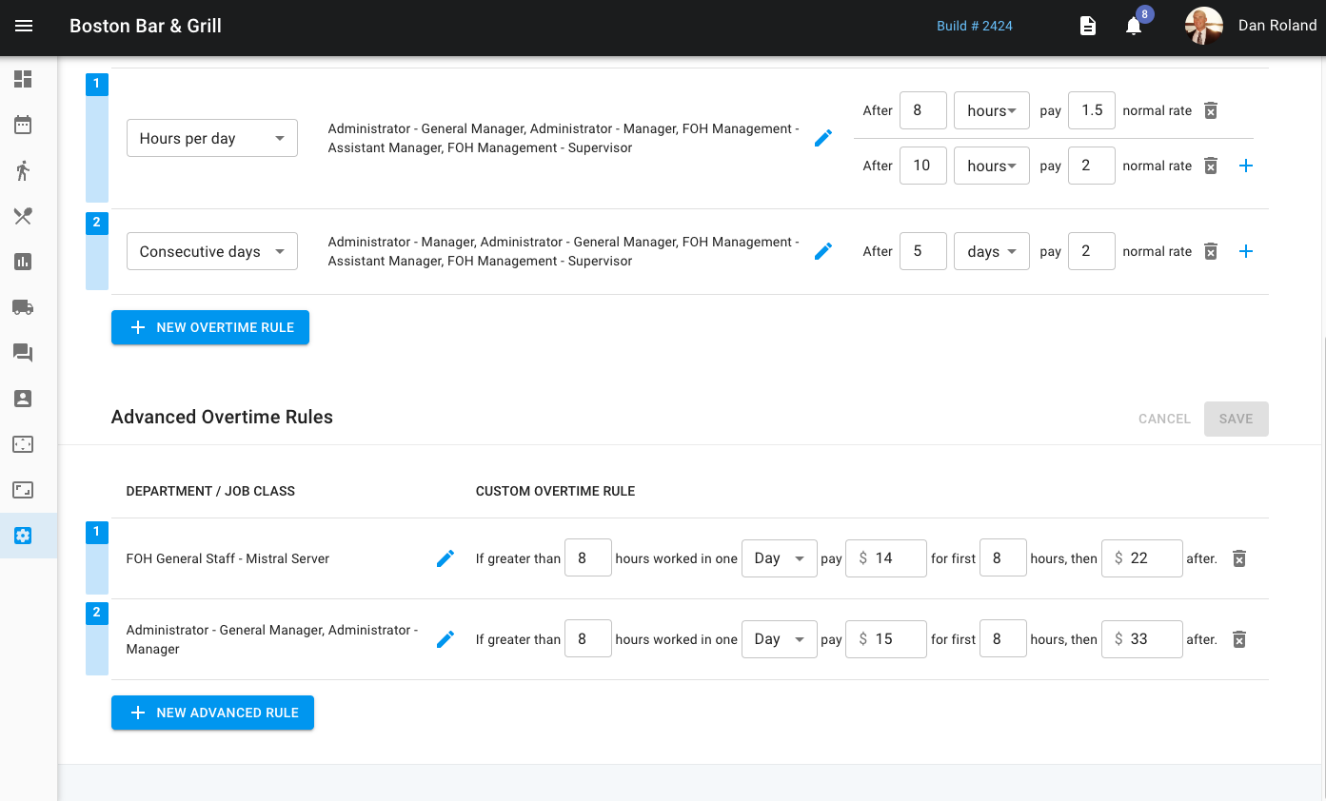
Task: Edit job classes for Consecutive days rule
Action: pyautogui.click(x=823, y=251)
